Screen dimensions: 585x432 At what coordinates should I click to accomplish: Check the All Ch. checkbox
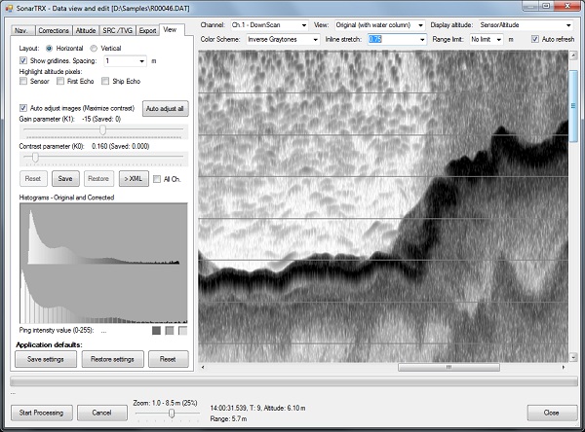(x=157, y=179)
